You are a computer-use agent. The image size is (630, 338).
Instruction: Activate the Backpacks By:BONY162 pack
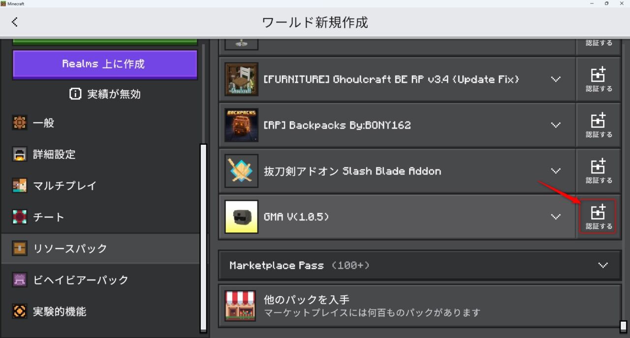click(598, 125)
